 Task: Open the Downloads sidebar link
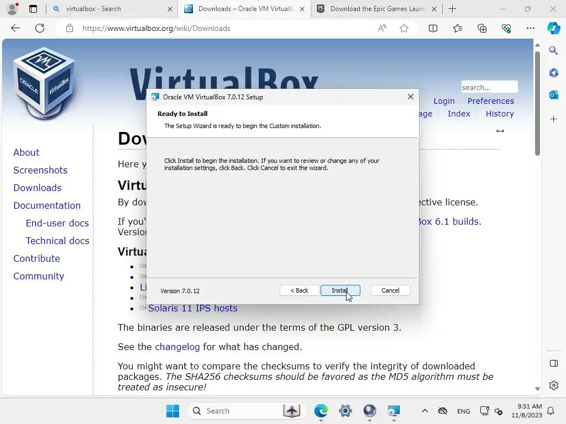[38, 188]
